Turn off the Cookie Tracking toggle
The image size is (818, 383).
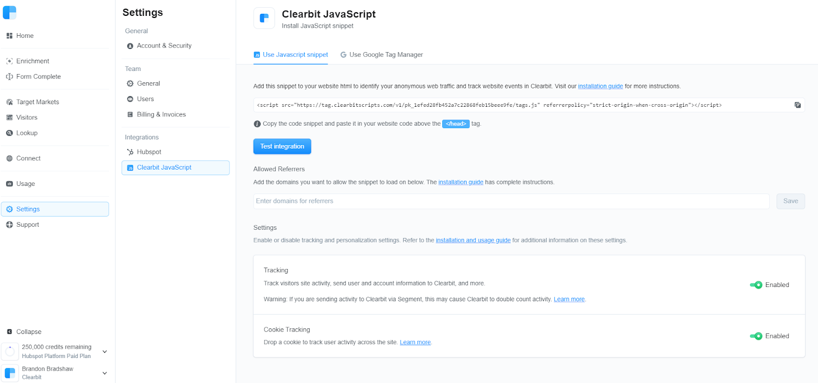tap(756, 336)
